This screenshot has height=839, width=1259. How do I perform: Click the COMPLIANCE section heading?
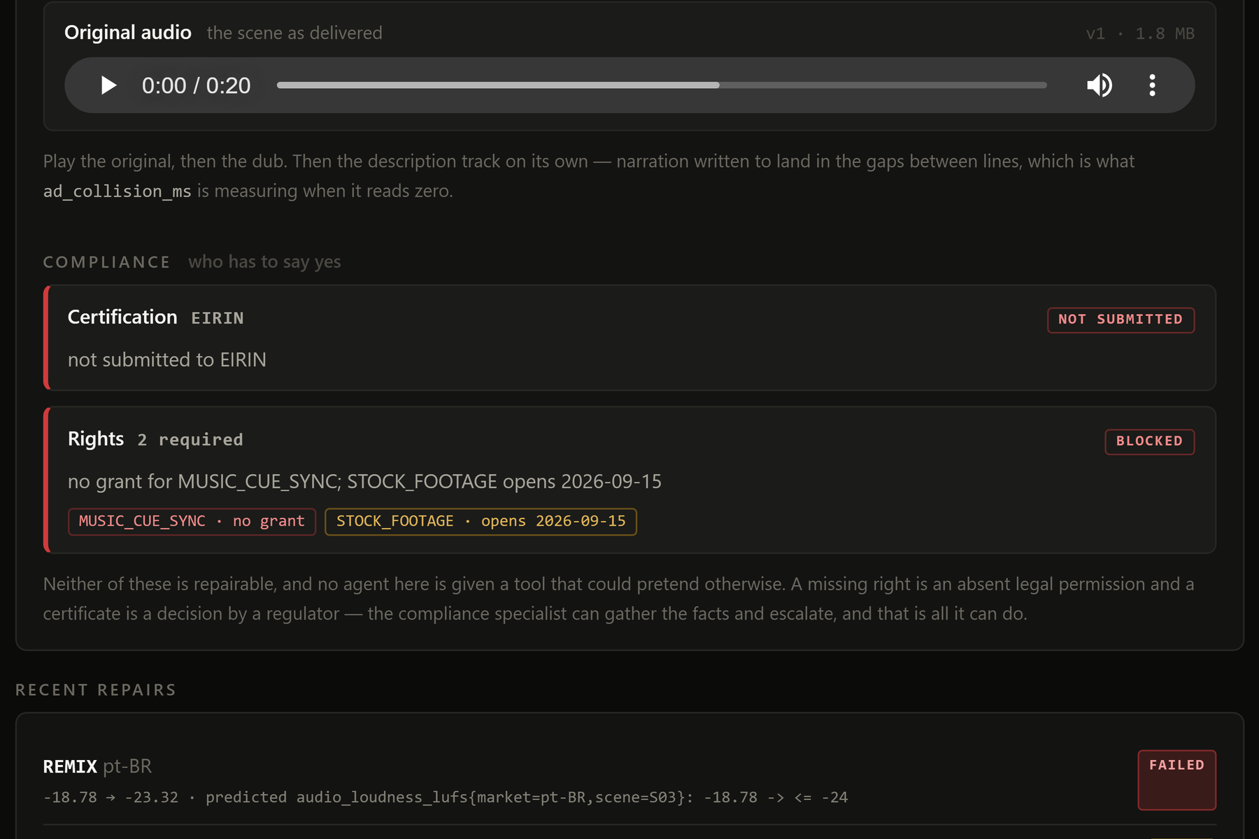[107, 262]
